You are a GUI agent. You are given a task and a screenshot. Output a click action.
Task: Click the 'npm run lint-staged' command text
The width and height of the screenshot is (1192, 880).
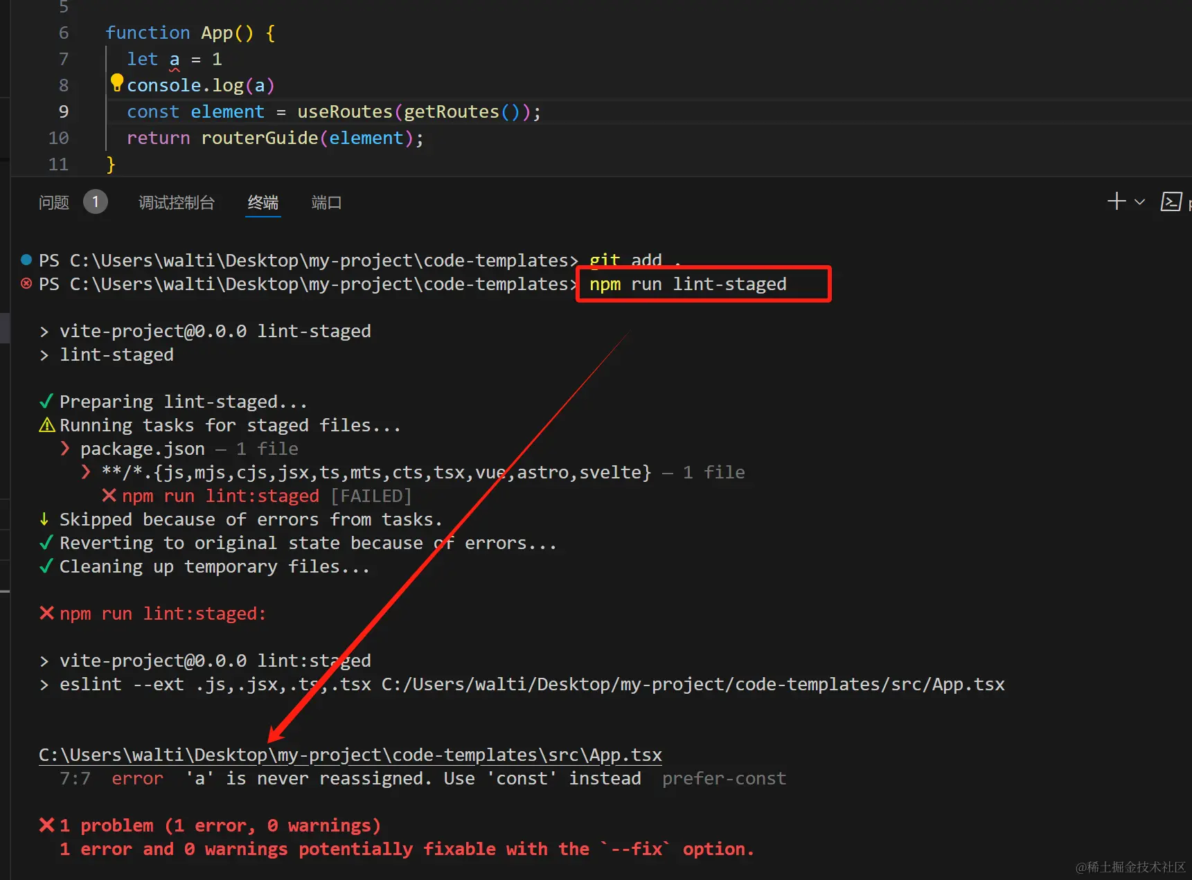[x=688, y=284]
